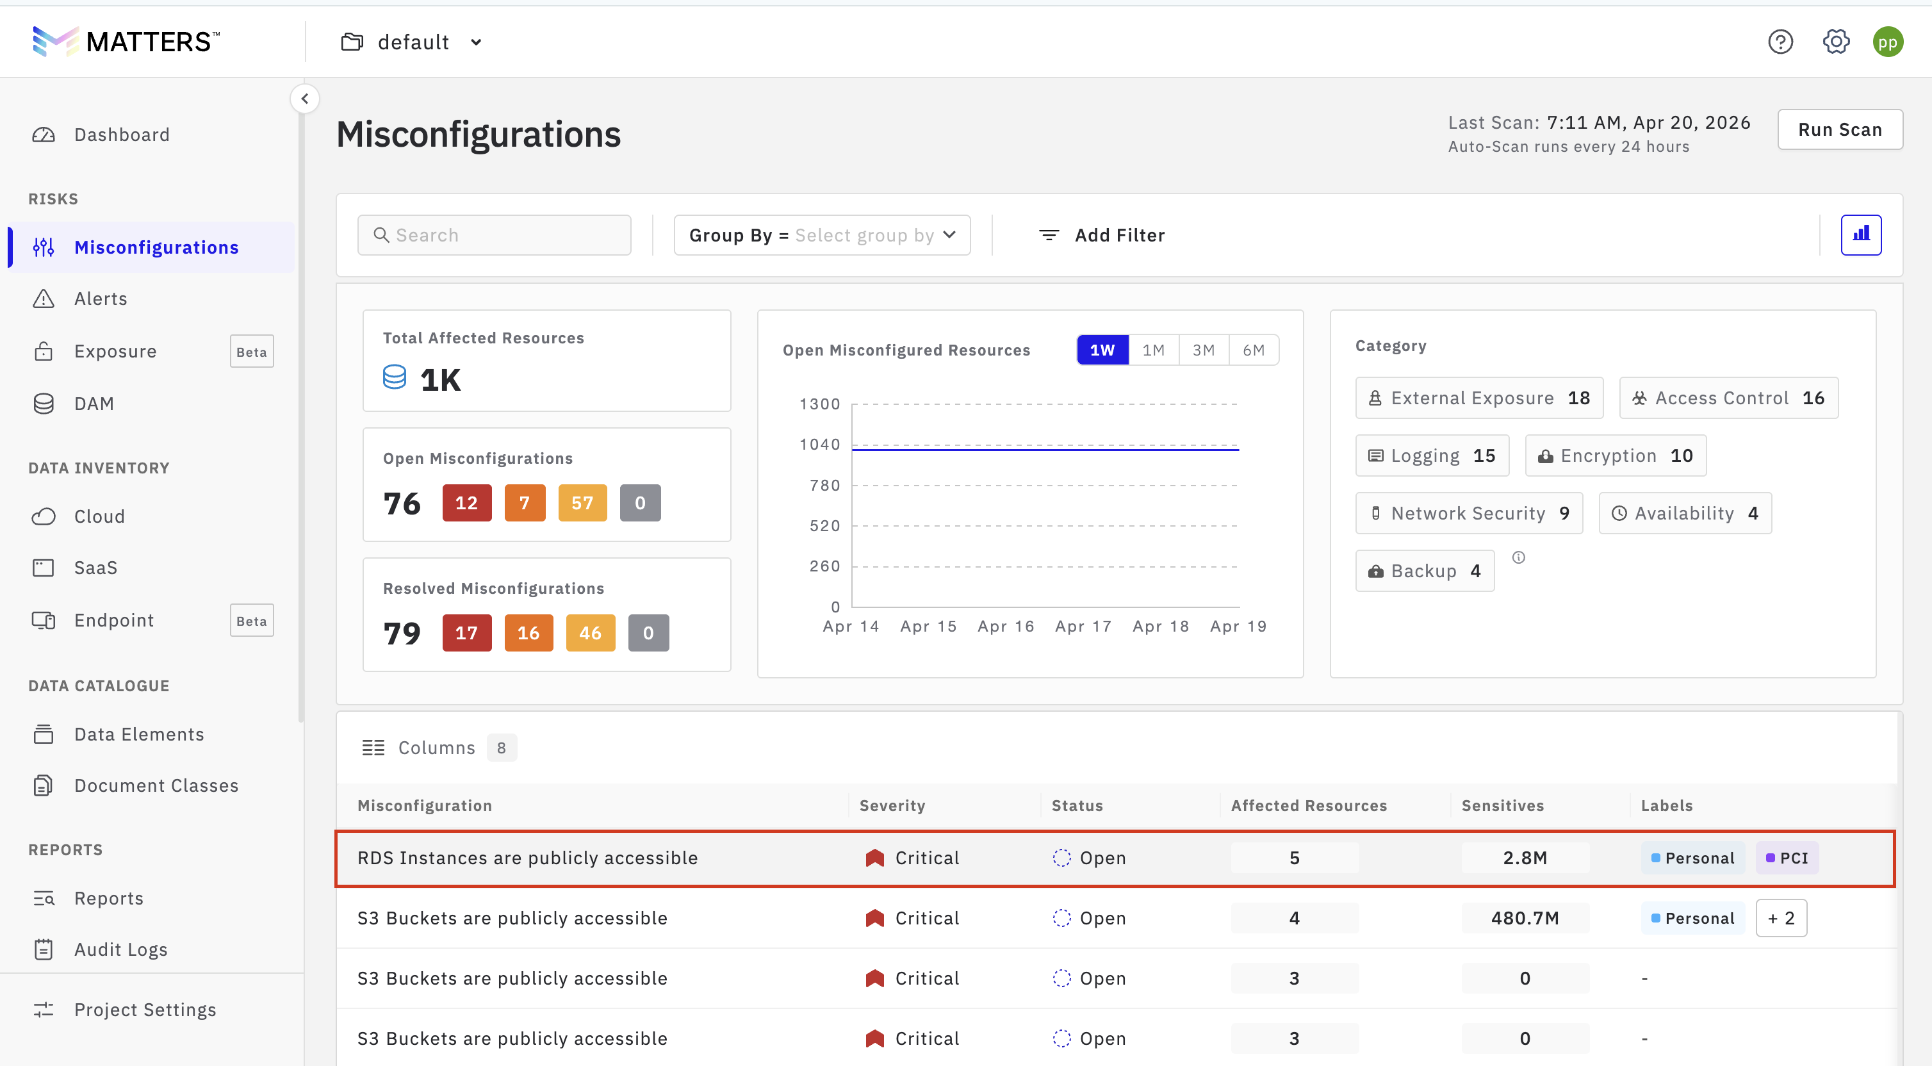Image resolution: width=1932 pixels, height=1066 pixels.
Task: Click the Run Scan button
Action: point(1839,130)
